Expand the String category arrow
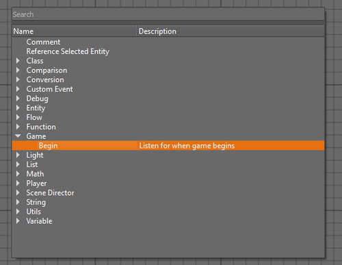Image resolution: width=342 pixels, height=265 pixels. pos(18,202)
